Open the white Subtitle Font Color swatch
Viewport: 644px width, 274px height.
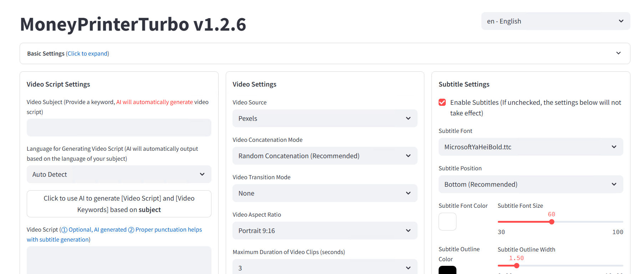(x=448, y=222)
